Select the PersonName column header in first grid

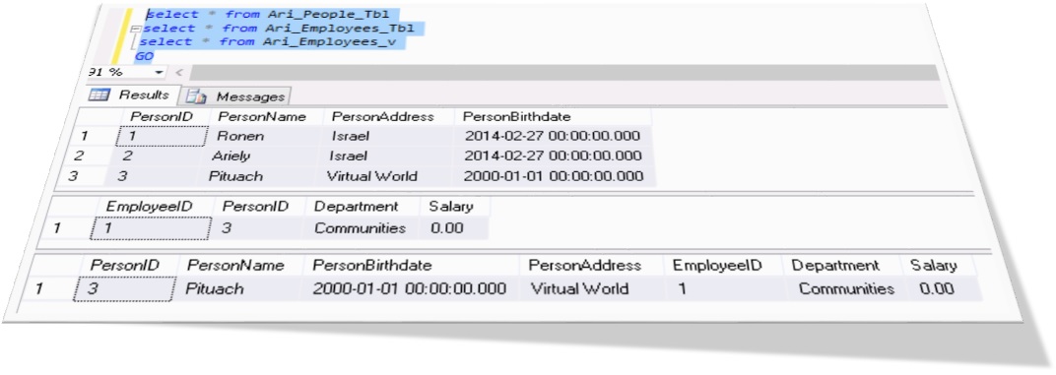262,116
